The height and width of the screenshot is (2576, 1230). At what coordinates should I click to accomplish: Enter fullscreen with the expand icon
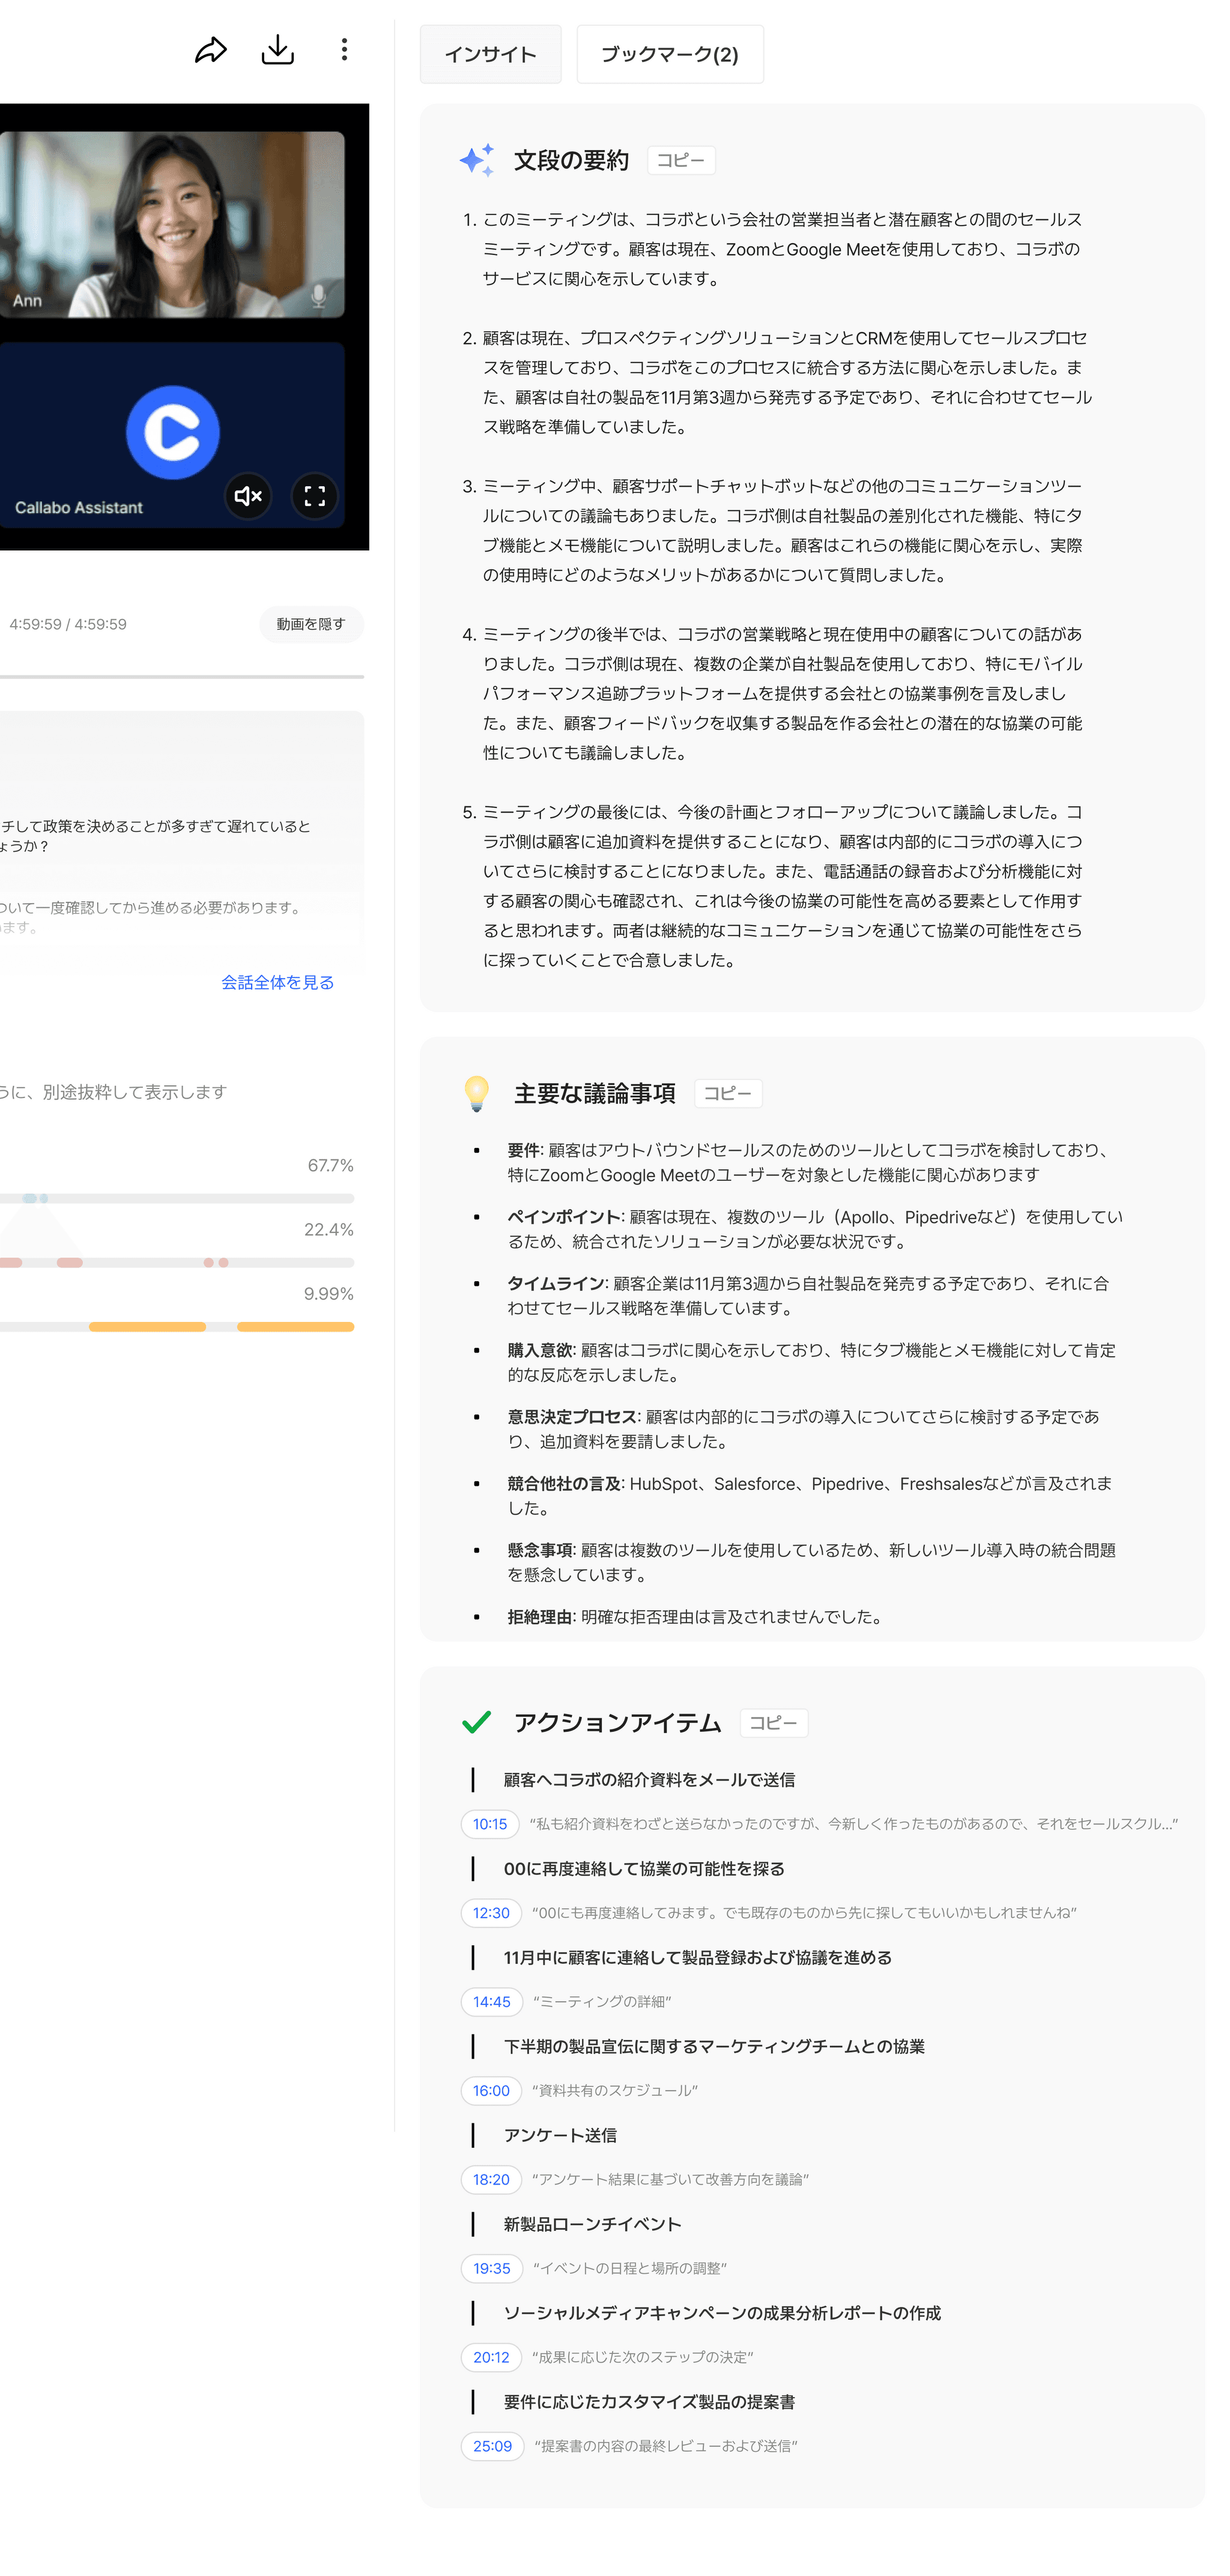tap(314, 496)
